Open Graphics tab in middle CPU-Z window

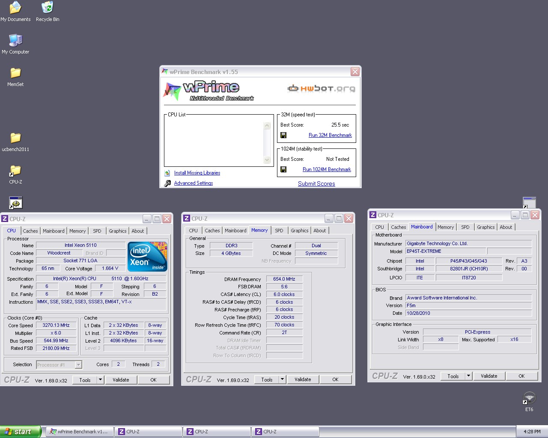coord(300,231)
